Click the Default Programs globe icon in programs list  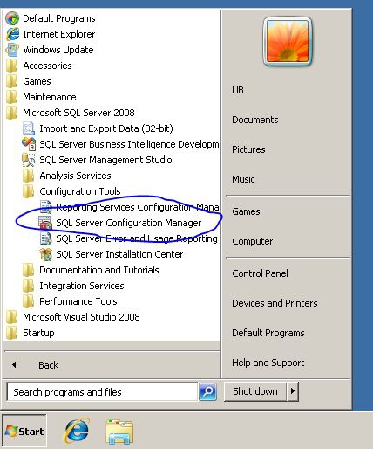coord(12,18)
